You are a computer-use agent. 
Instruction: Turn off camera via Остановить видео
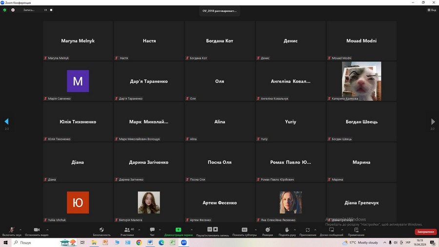(36, 230)
